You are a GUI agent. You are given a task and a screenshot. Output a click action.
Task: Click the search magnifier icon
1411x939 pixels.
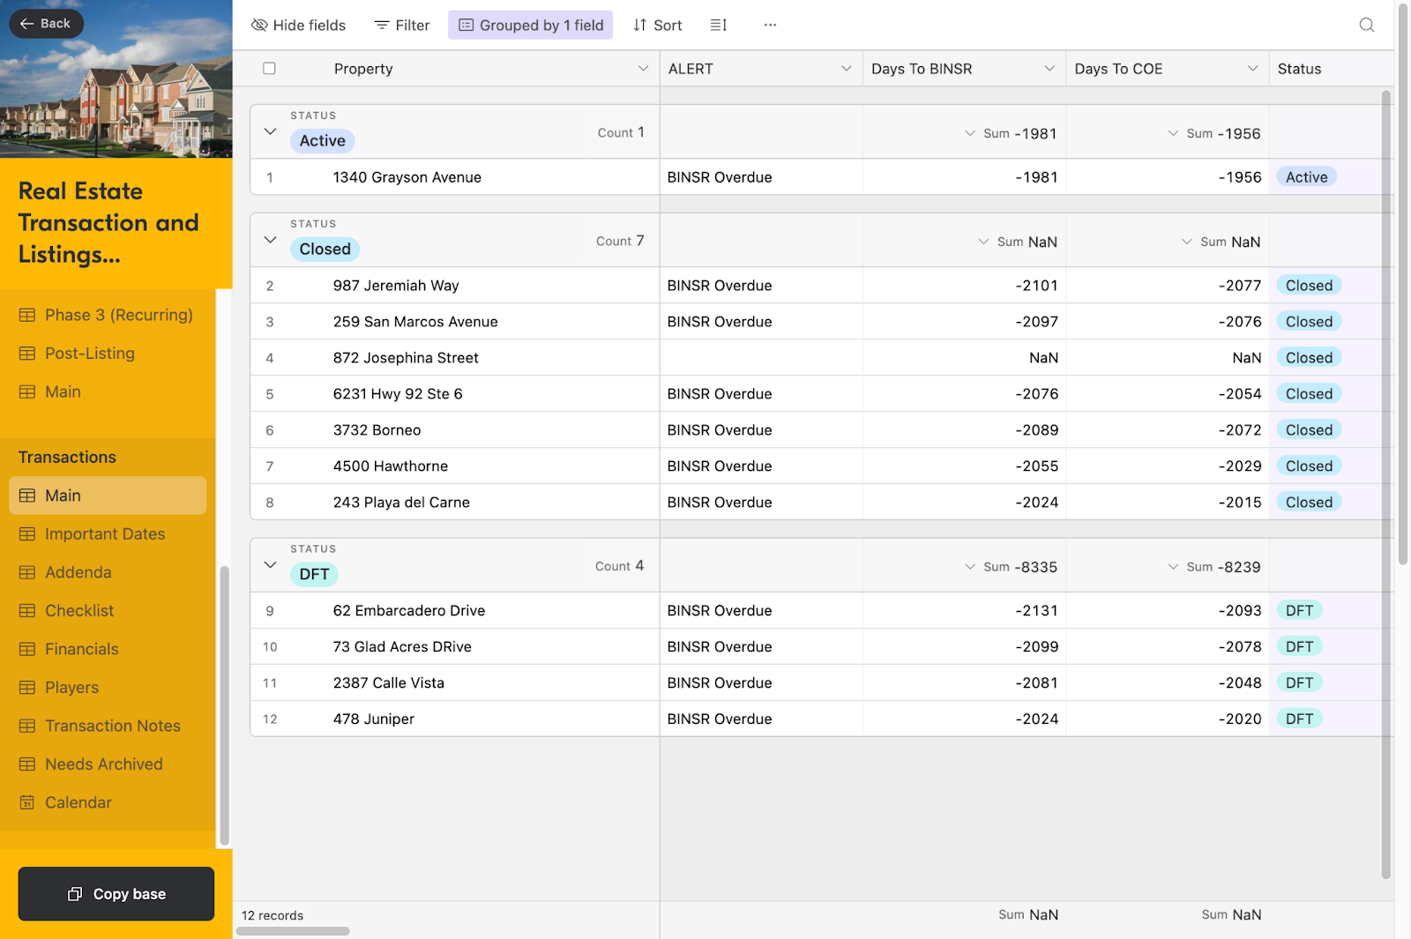[x=1366, y=25]
